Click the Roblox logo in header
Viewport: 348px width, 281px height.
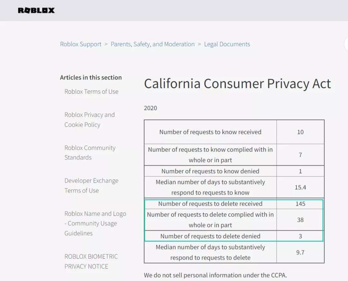click(x=36, y=11)
